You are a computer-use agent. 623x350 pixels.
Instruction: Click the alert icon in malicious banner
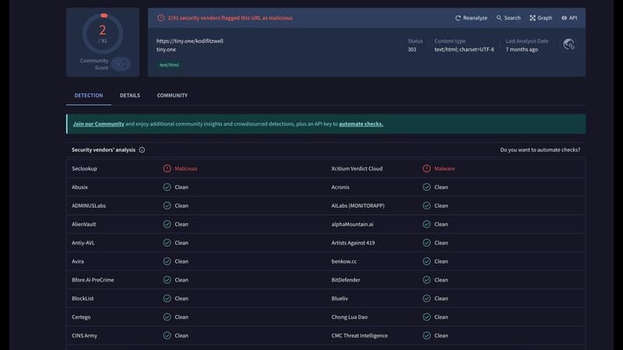160,18
